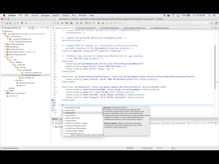Open the Window menu
Screen dimensions: 219x164
(x=82, y=15)
